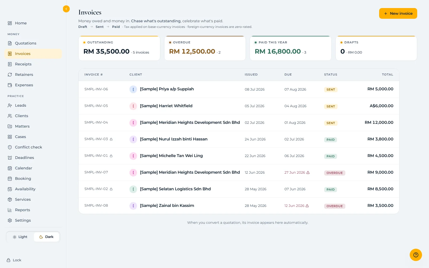The height and width of the screenshot is (268, 429).
Task: Click the Client column header
Action: (136, 75)
